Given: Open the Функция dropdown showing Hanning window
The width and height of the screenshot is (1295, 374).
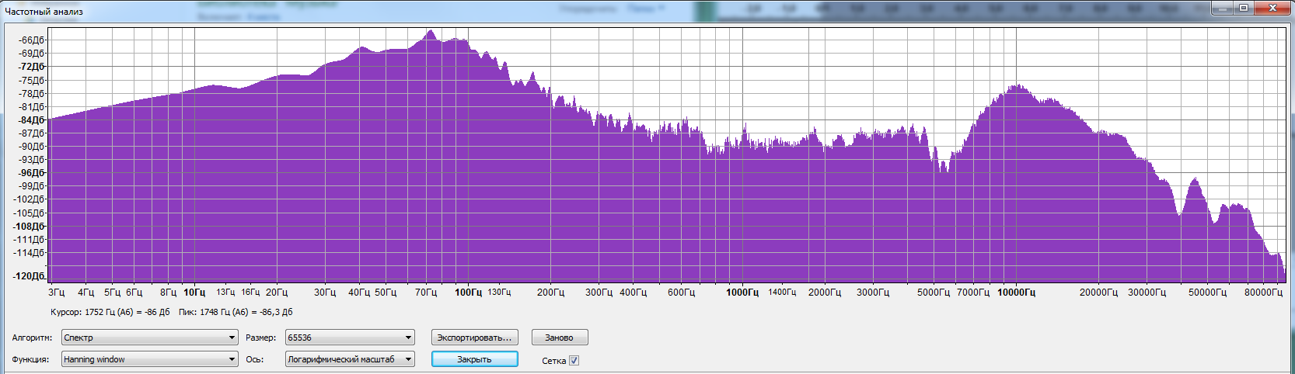Looking at the screenshot, I should pyautogui.click(x=150, y=359).
